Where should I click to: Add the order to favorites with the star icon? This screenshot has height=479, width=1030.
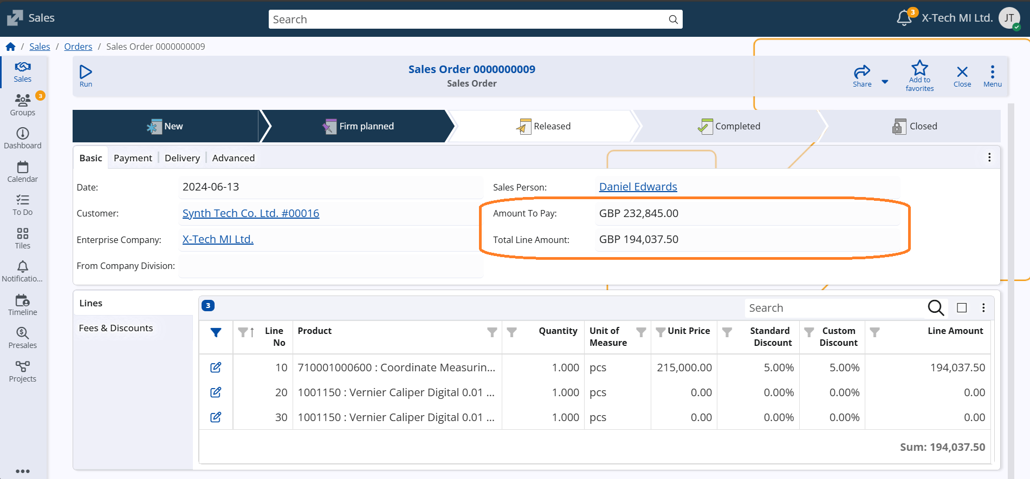[919, 75]
